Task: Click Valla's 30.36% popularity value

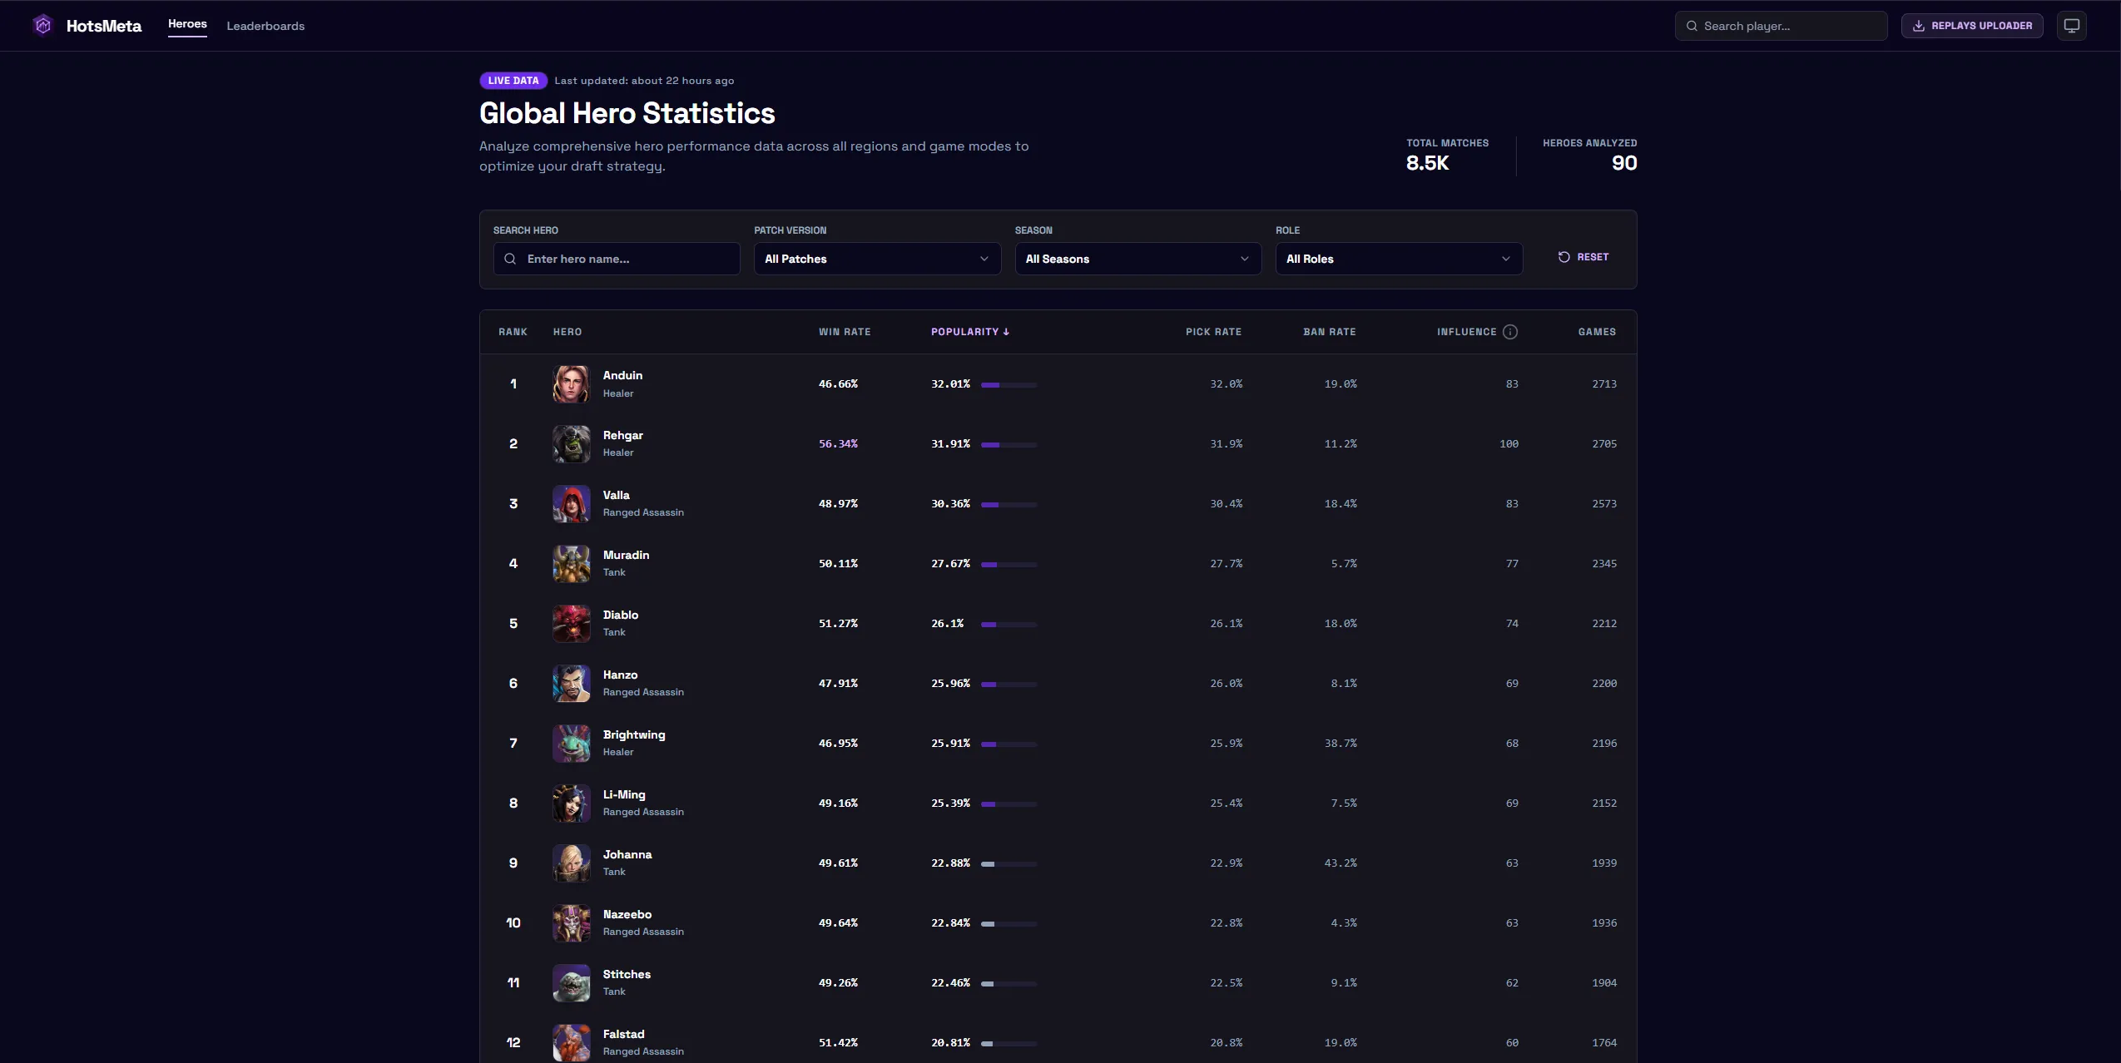Action: pyautogui.click(x=950, y=504)
